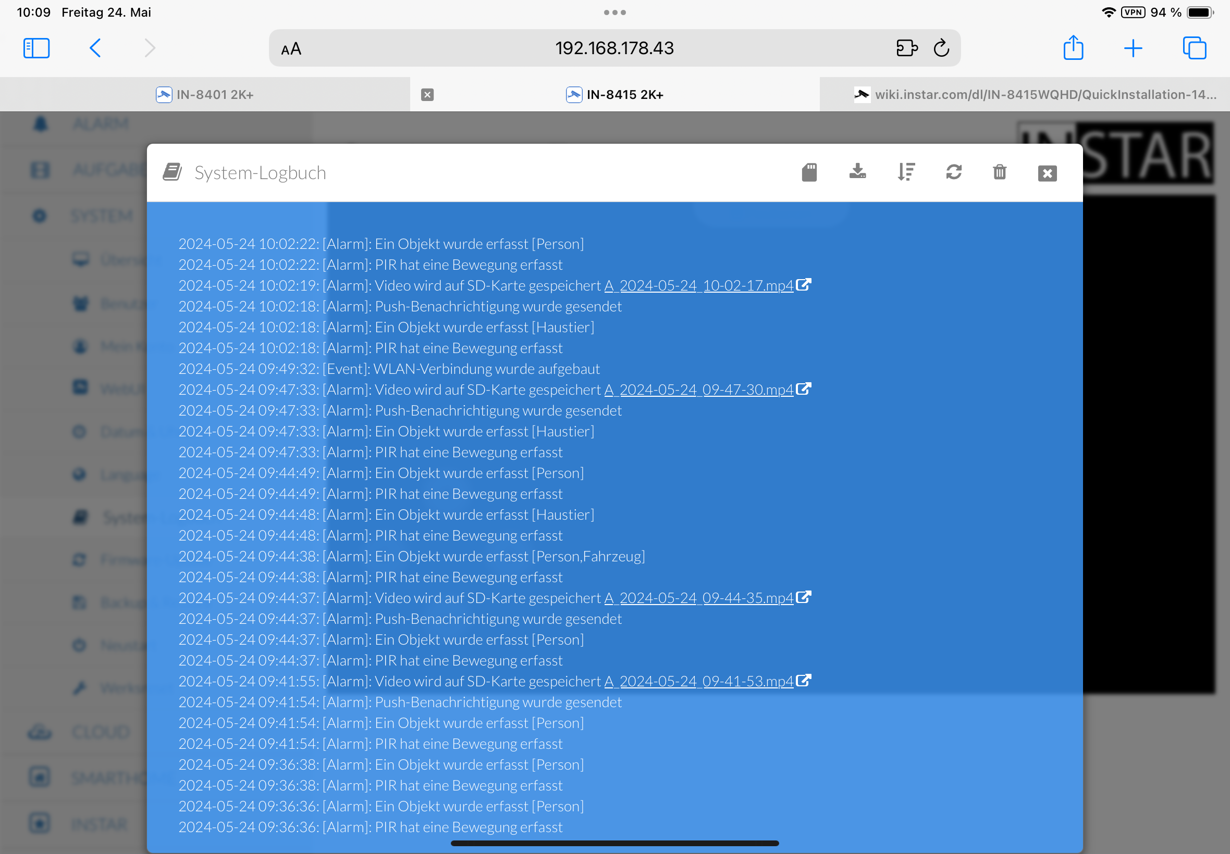Click the SD card icon in log header

coord(809,172)
